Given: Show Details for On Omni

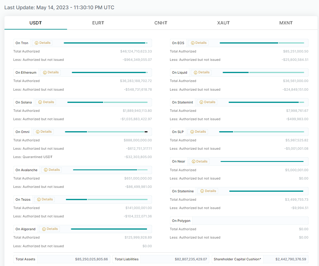Looking at the screenshot, I should 44,132.
